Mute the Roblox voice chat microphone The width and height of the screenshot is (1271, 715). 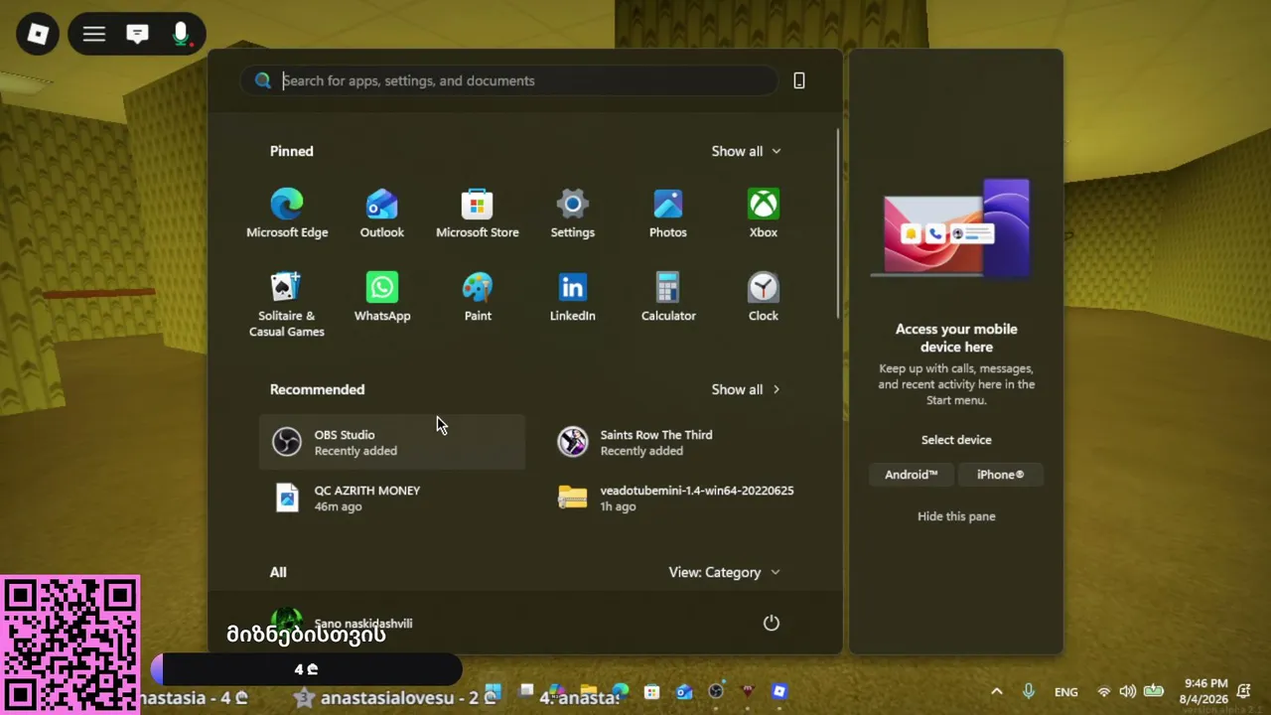point(181,35)
